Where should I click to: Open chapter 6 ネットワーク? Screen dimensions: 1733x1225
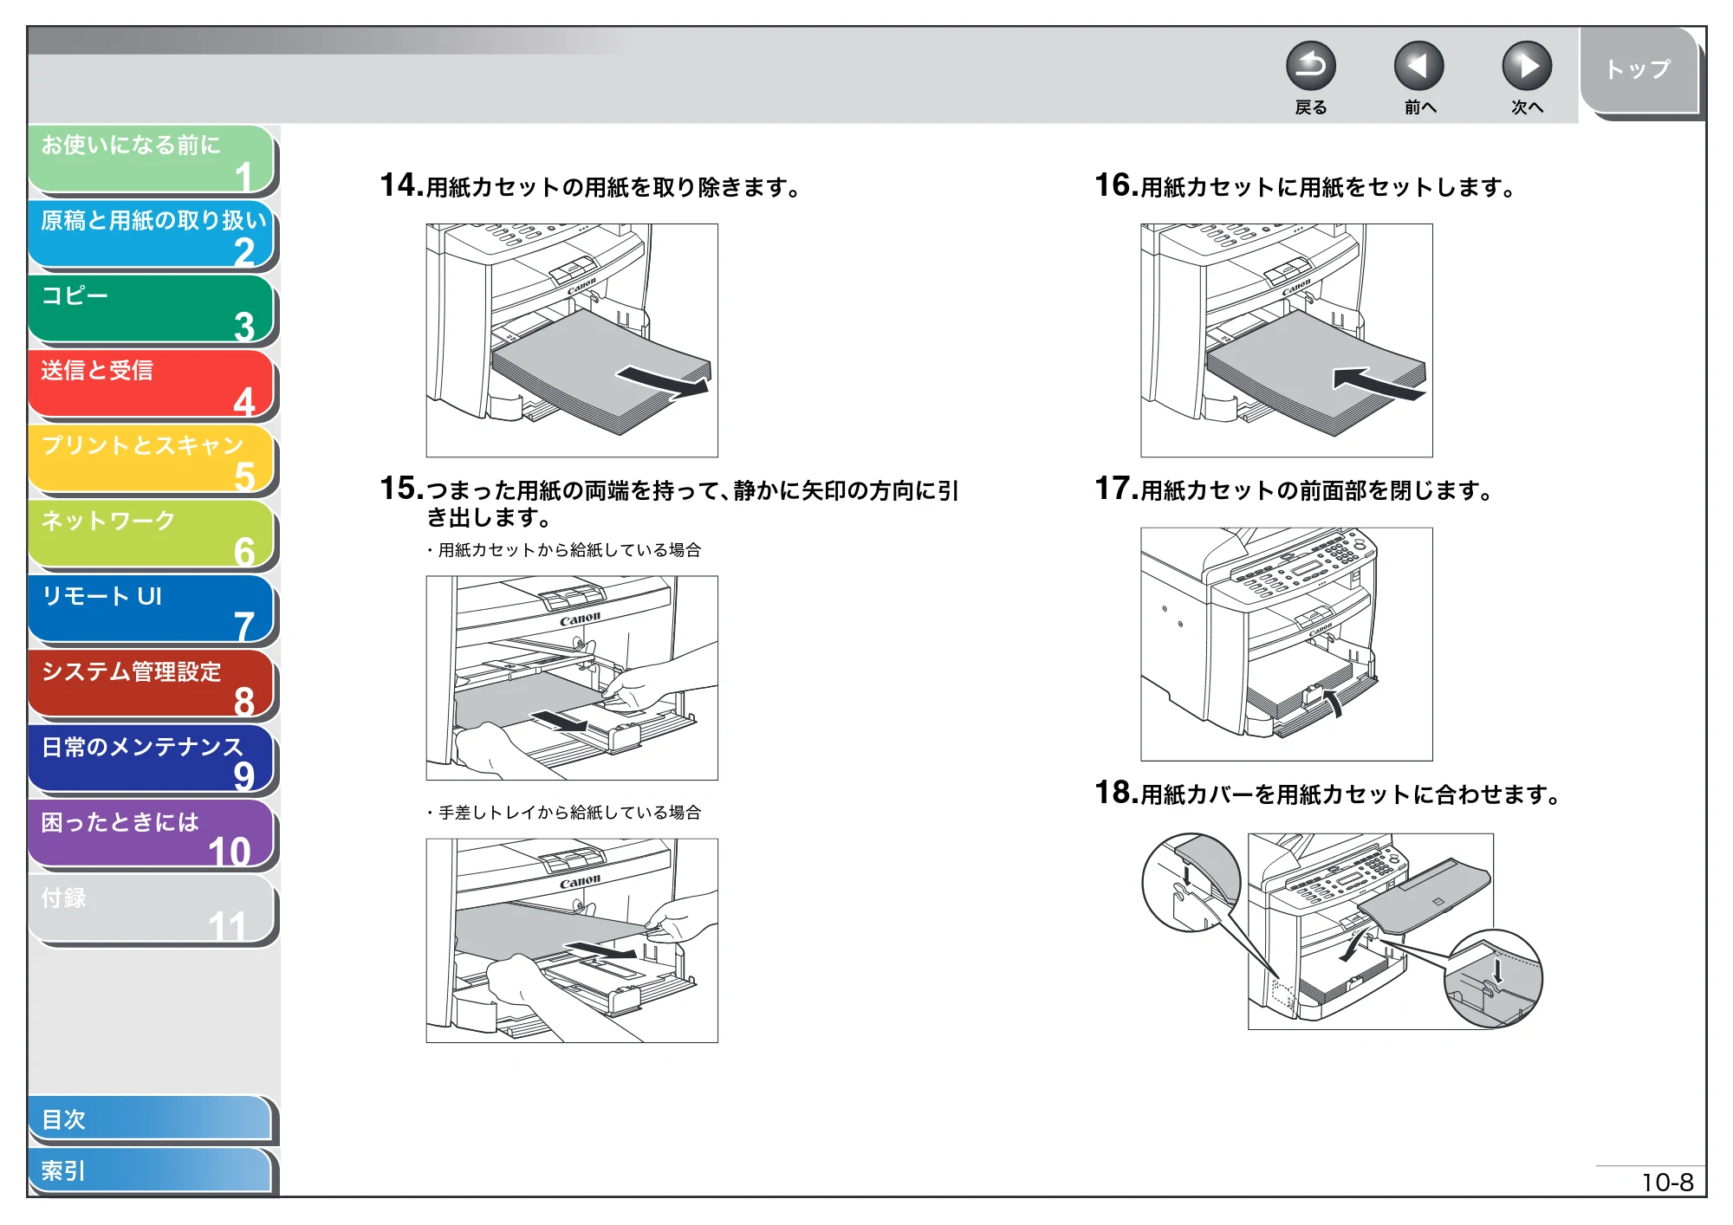point(151,535)
